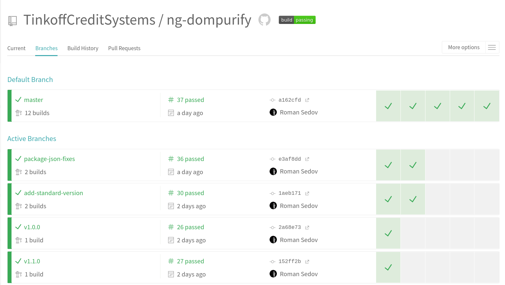Open external link icon beside e3af8dd
Image resolution: width=505 pixels, height=285 pixels.
307,159
